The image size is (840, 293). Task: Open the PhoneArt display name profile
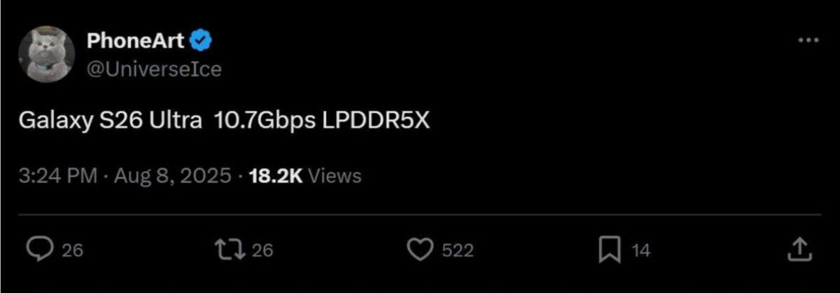[136, 41]
